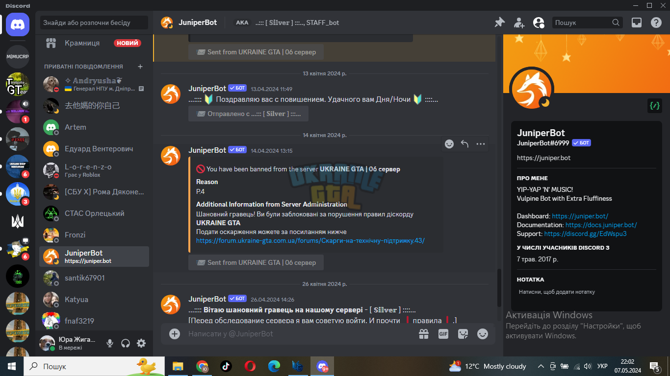Open chat with L-o-r-e-n-z-o
The image size is (670, 376).
(x=94, y=170)
